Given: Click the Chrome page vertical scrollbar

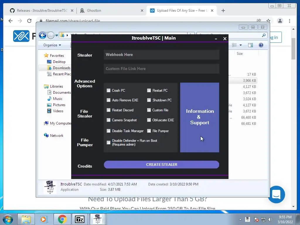Looking at the screenshot, I should (293, 49).
